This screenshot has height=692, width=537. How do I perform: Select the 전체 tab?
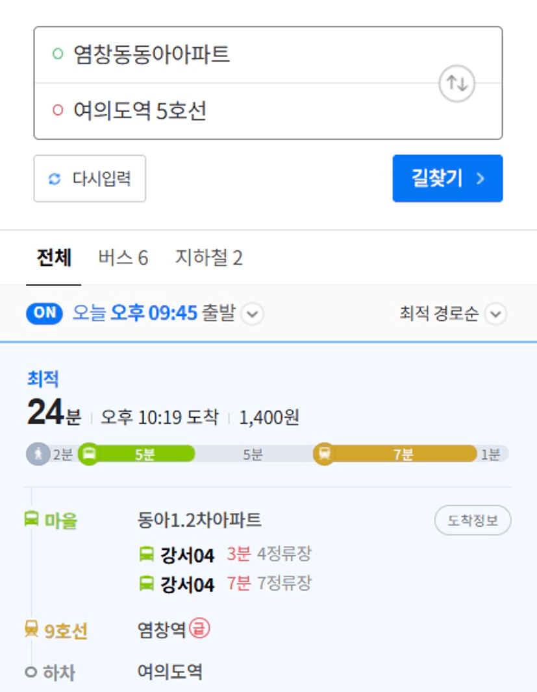point(54,257)
